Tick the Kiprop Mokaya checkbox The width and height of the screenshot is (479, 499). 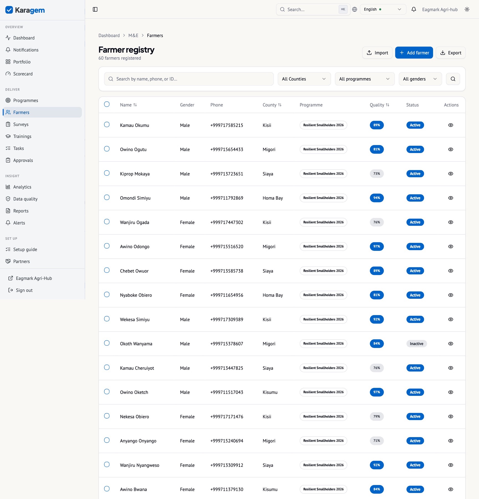(x=107, y=173)
